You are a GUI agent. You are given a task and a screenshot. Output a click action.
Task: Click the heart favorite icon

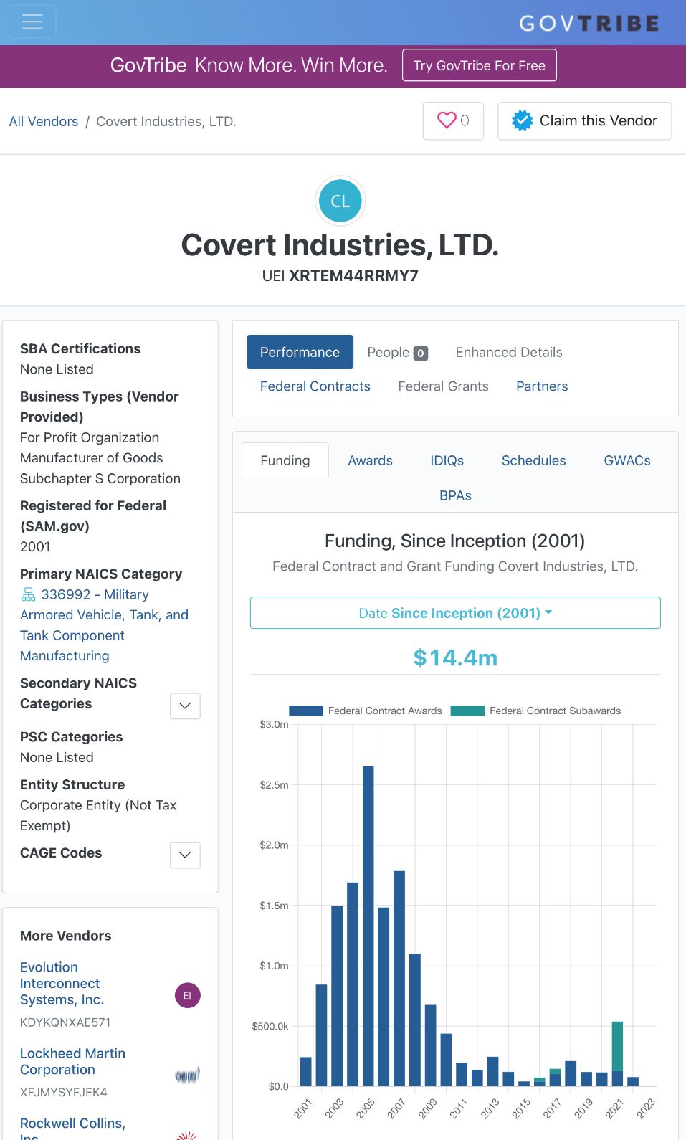point(447,120)
